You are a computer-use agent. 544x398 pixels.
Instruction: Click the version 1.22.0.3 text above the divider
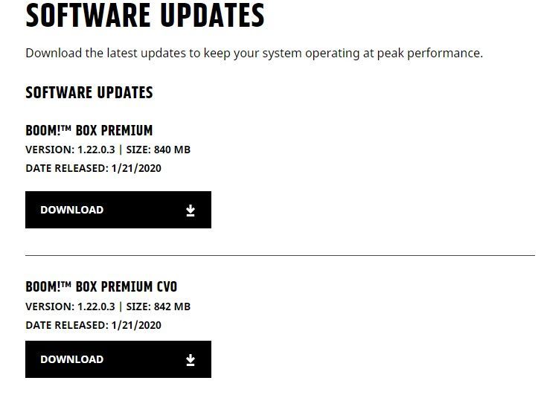click(x=69, y=150)
